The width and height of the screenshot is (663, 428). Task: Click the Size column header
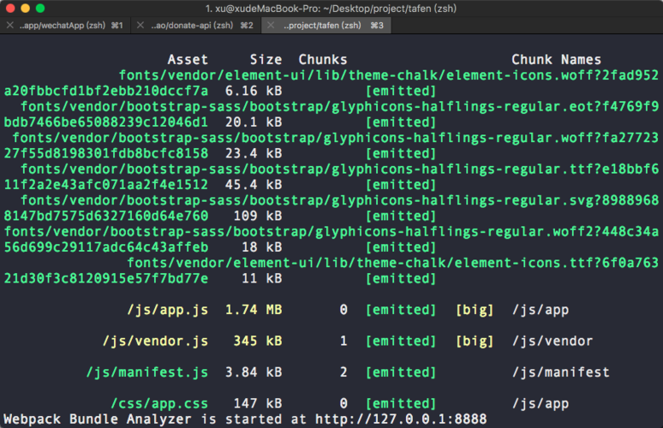(x=266, y=60)
